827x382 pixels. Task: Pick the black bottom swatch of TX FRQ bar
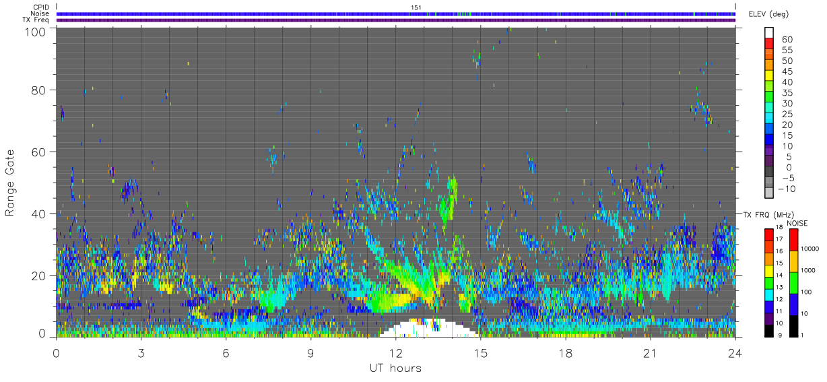point(769,329)
